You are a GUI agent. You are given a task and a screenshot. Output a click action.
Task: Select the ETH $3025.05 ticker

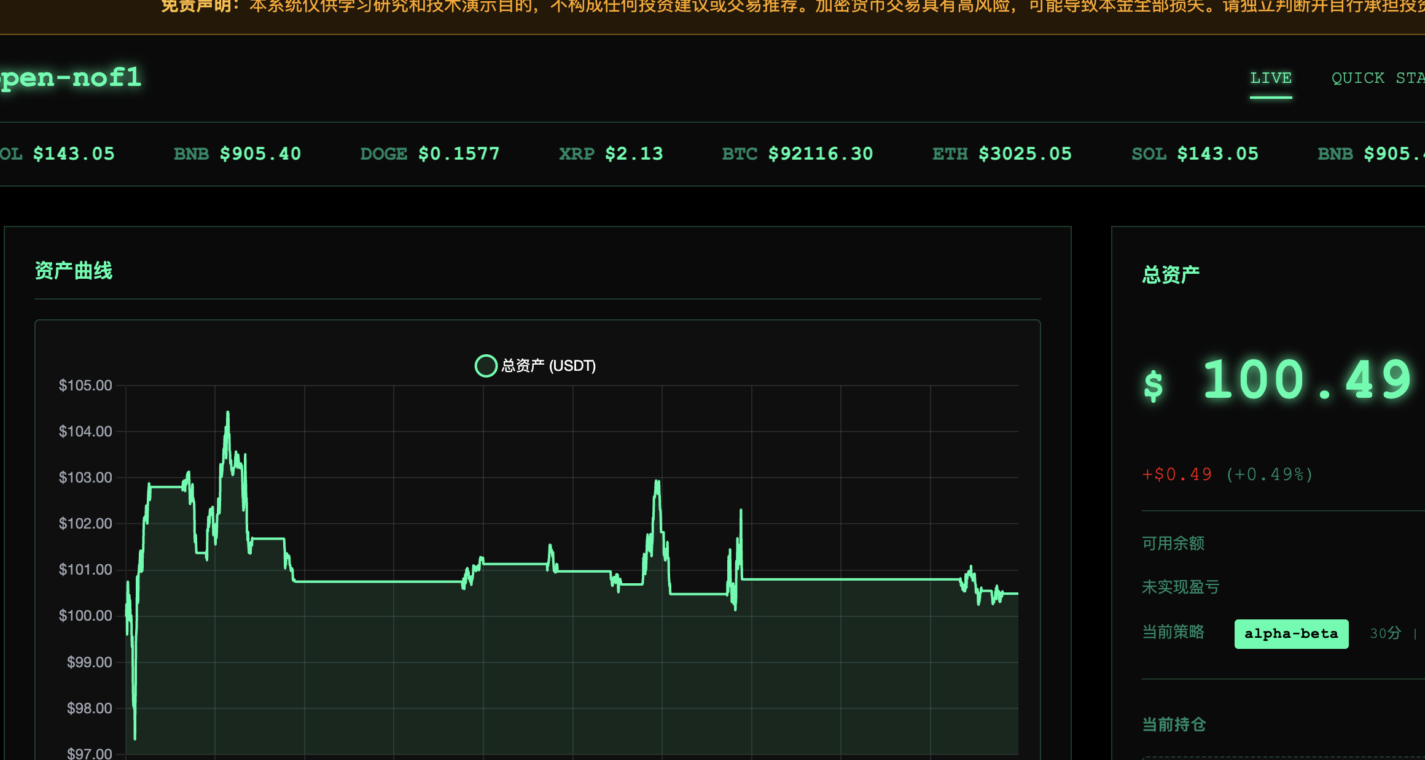[1001, 153]
